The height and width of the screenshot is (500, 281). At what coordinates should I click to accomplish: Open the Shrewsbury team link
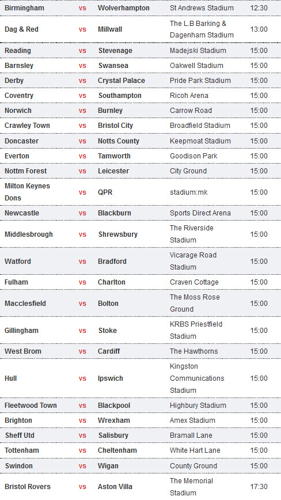tap(117, 234)
